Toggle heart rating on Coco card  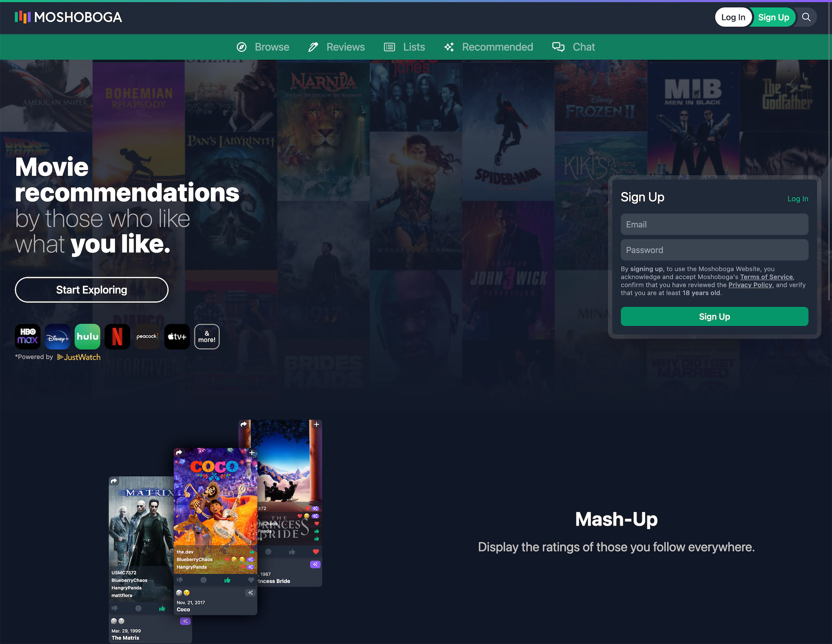(251, 580)
